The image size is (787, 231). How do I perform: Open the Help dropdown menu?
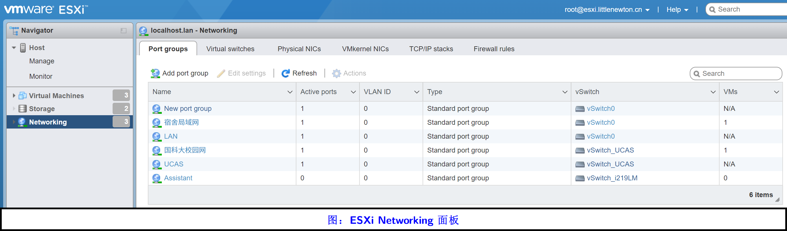677,10
